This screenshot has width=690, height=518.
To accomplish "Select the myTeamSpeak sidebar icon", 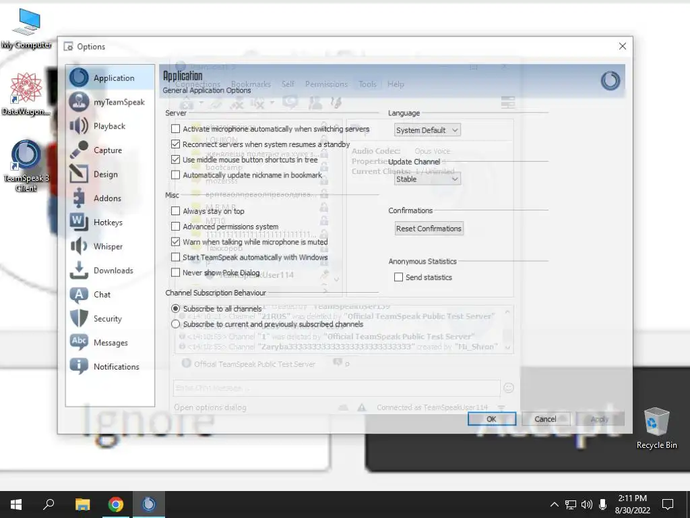I will [x=79, y=102].
